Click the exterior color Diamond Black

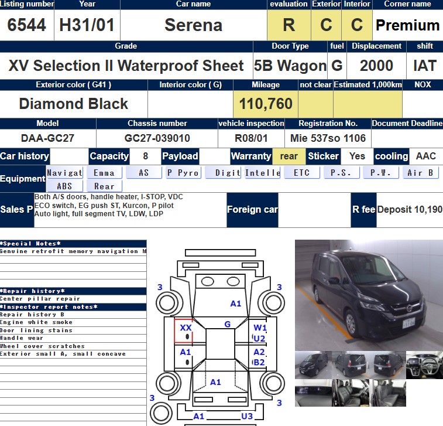click(74, 104)
